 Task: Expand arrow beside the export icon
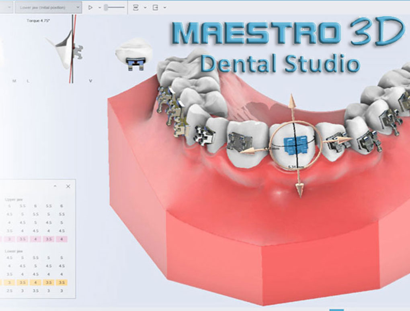coord(165,8)
